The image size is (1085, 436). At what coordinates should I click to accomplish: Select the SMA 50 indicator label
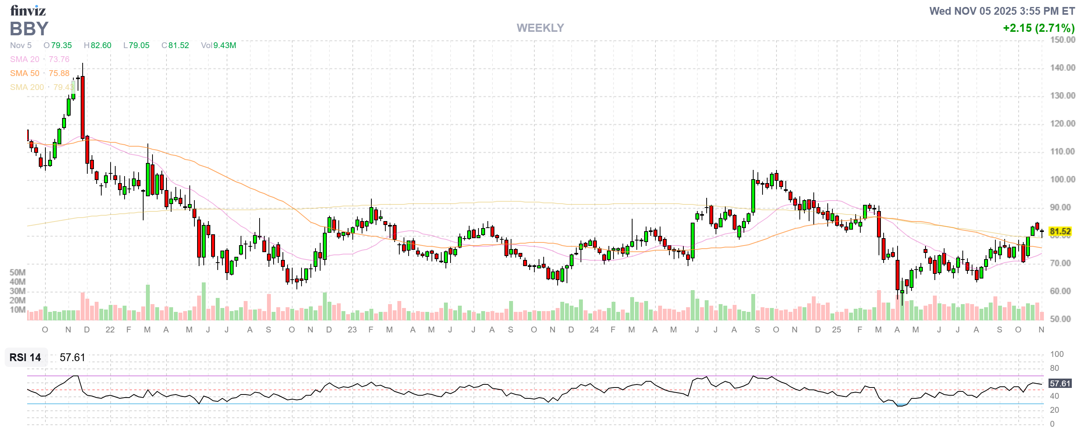pyautogui.click(x=24, y=73)
